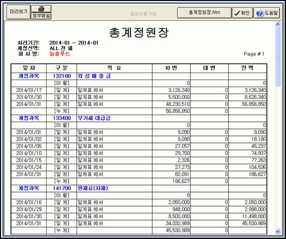Click the printer icon button
The height and width of the screenshot is (239, 286).
[x=41, y=8]
